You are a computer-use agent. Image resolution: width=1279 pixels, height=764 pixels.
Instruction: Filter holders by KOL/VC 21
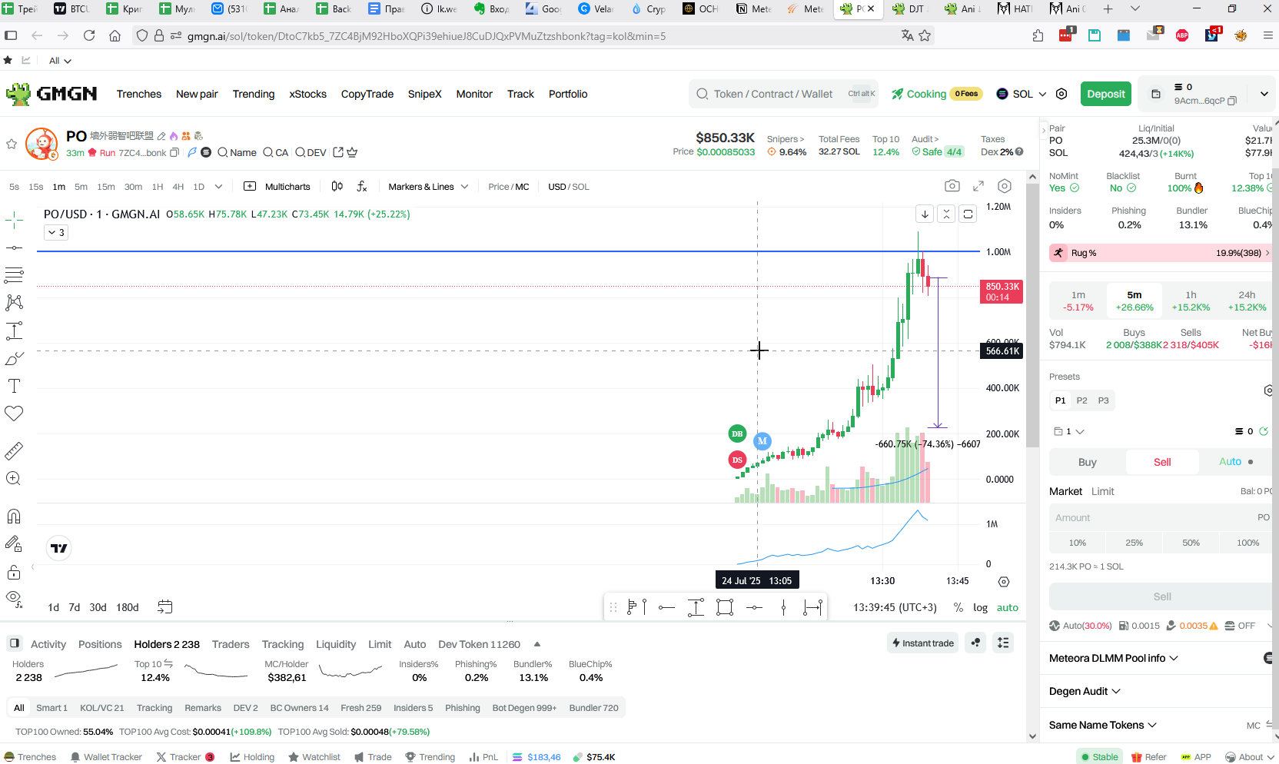click(101, 708)
